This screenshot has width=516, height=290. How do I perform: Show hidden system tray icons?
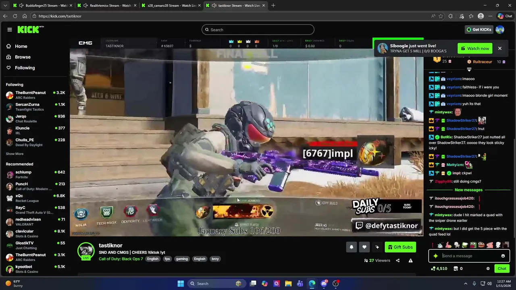pyautogui.click(x=466, y=284)
